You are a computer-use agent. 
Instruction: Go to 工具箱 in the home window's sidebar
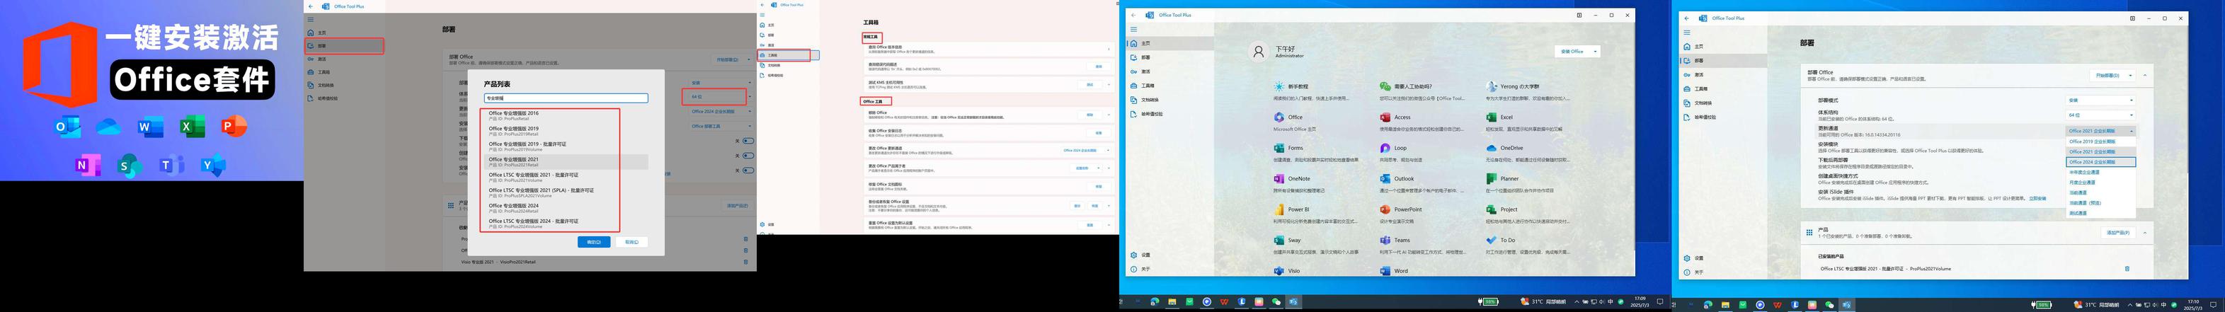click(x=1169, y=86)
